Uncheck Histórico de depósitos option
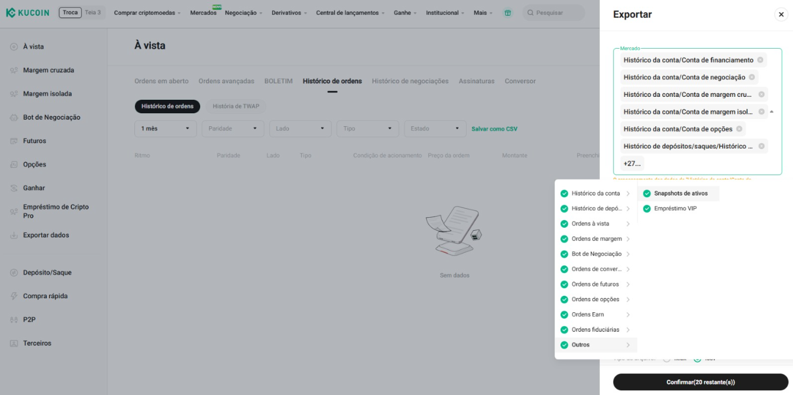 coord(564,208)
